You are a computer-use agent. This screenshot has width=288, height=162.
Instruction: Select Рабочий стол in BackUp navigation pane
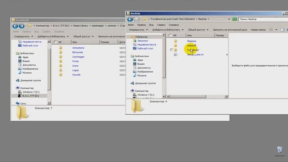pos(145,49)
